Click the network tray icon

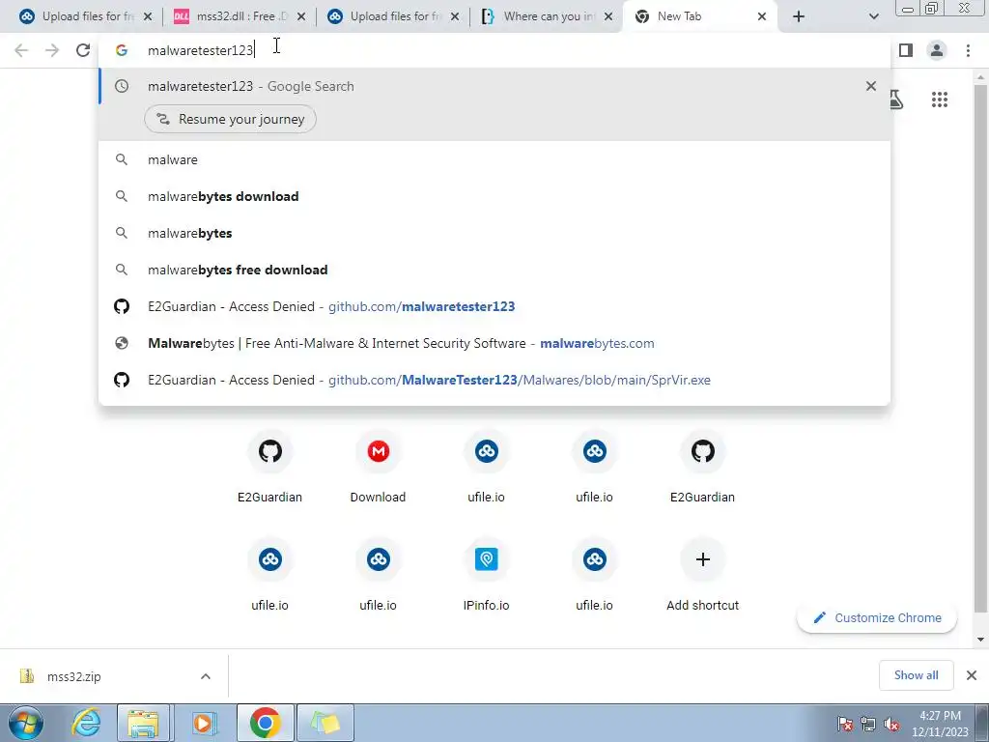[x=868, y=724]
